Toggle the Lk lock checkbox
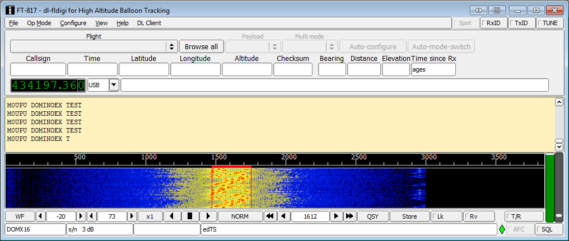 click(x=447, y=217)
